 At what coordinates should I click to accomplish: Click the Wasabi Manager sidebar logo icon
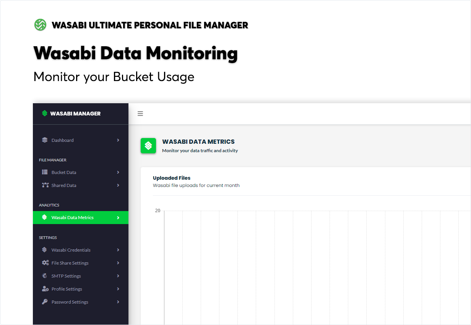click(44, 114)
